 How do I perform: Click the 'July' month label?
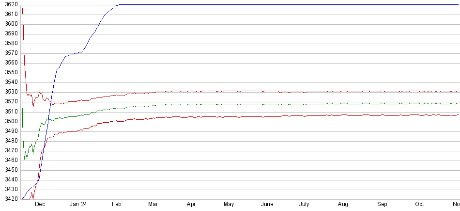(304, 205)
